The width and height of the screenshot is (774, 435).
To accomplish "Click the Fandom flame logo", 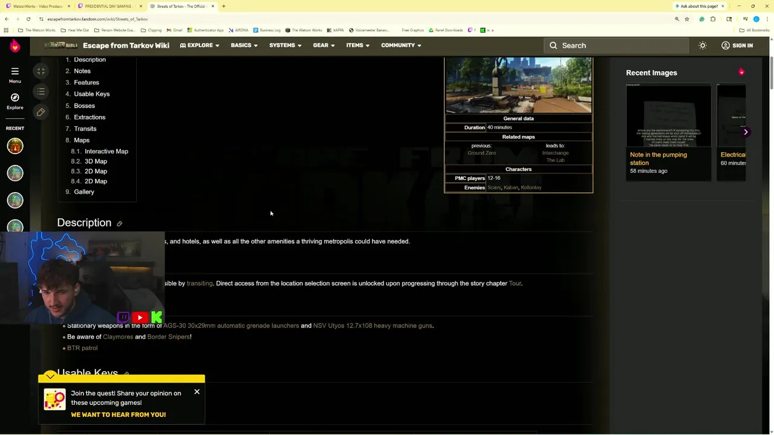I will pyautogui.click(x=15, y=45).
